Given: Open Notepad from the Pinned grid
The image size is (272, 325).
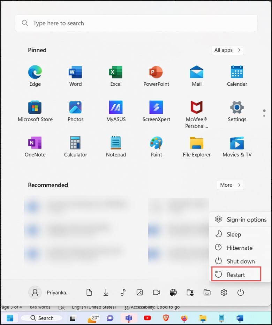Looking at the screenshot, I should (116, 147).
